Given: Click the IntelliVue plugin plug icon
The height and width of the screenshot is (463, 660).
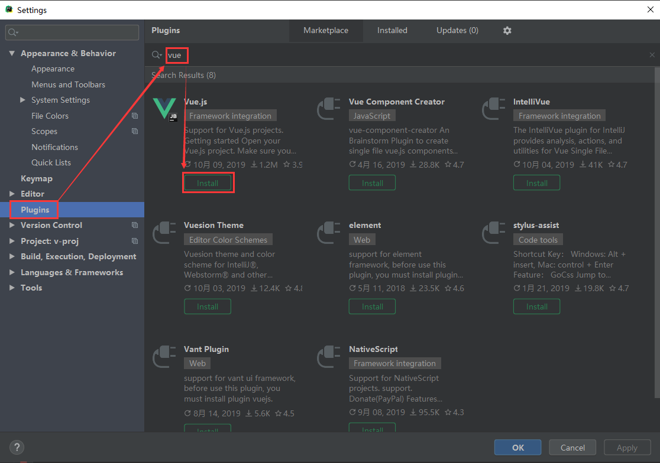Looking at the screenshot, I should pos(493,109).
